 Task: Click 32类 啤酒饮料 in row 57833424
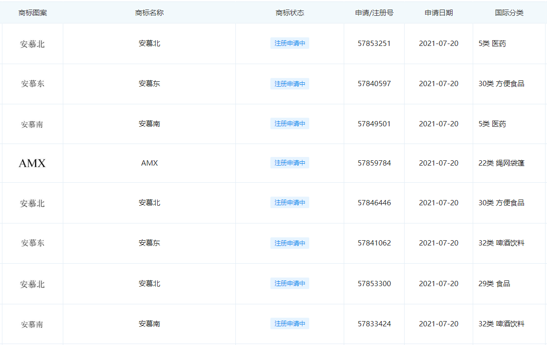pyautogui.click(x=501, y=324)
